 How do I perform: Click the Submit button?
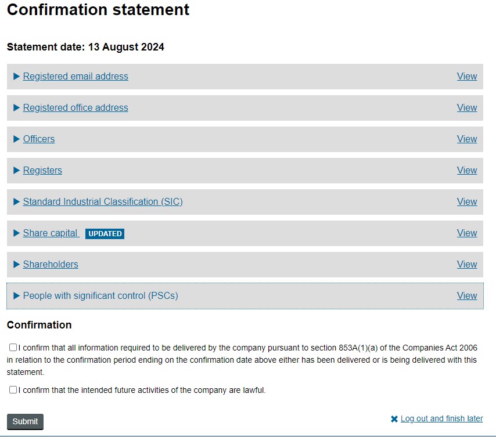click(x=24, y=421)
